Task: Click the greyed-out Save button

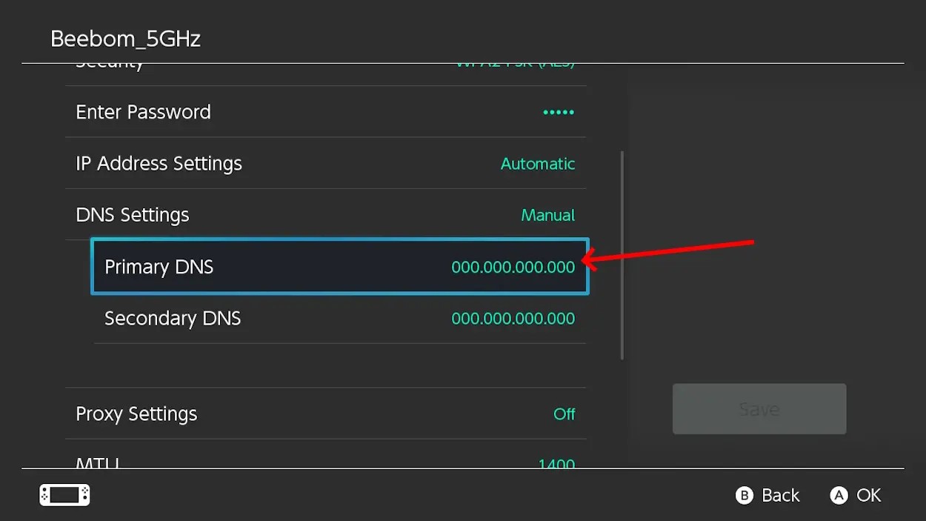Action: [759, 409]
